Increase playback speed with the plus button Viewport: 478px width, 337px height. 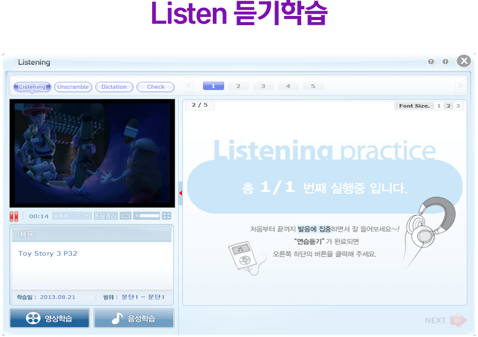(87, 216)
